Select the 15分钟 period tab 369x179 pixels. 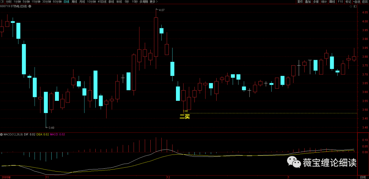coord(36,2)
